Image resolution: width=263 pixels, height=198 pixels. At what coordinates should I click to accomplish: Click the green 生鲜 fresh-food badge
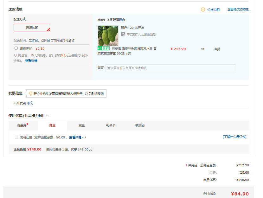tap(104, 48)
